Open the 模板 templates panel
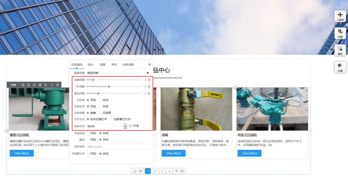Viewport: 348px width, 179px height. [x=340, y=50]
